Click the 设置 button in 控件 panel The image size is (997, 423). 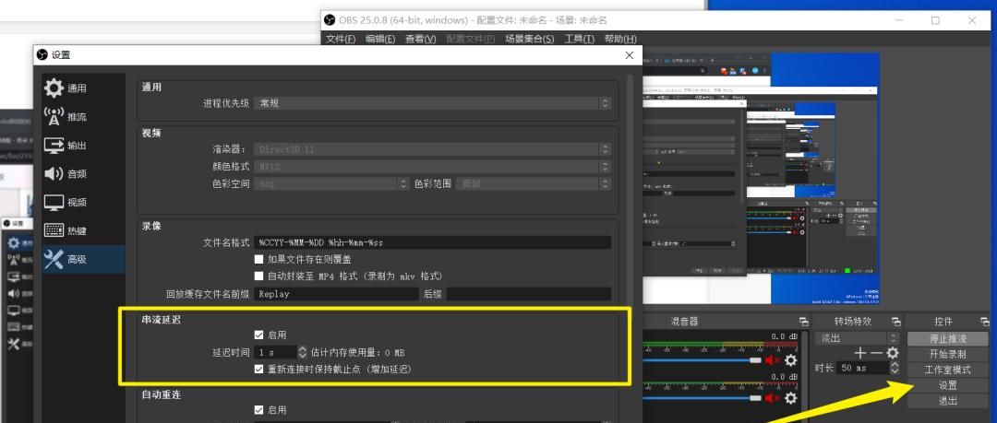pos(947,385)
